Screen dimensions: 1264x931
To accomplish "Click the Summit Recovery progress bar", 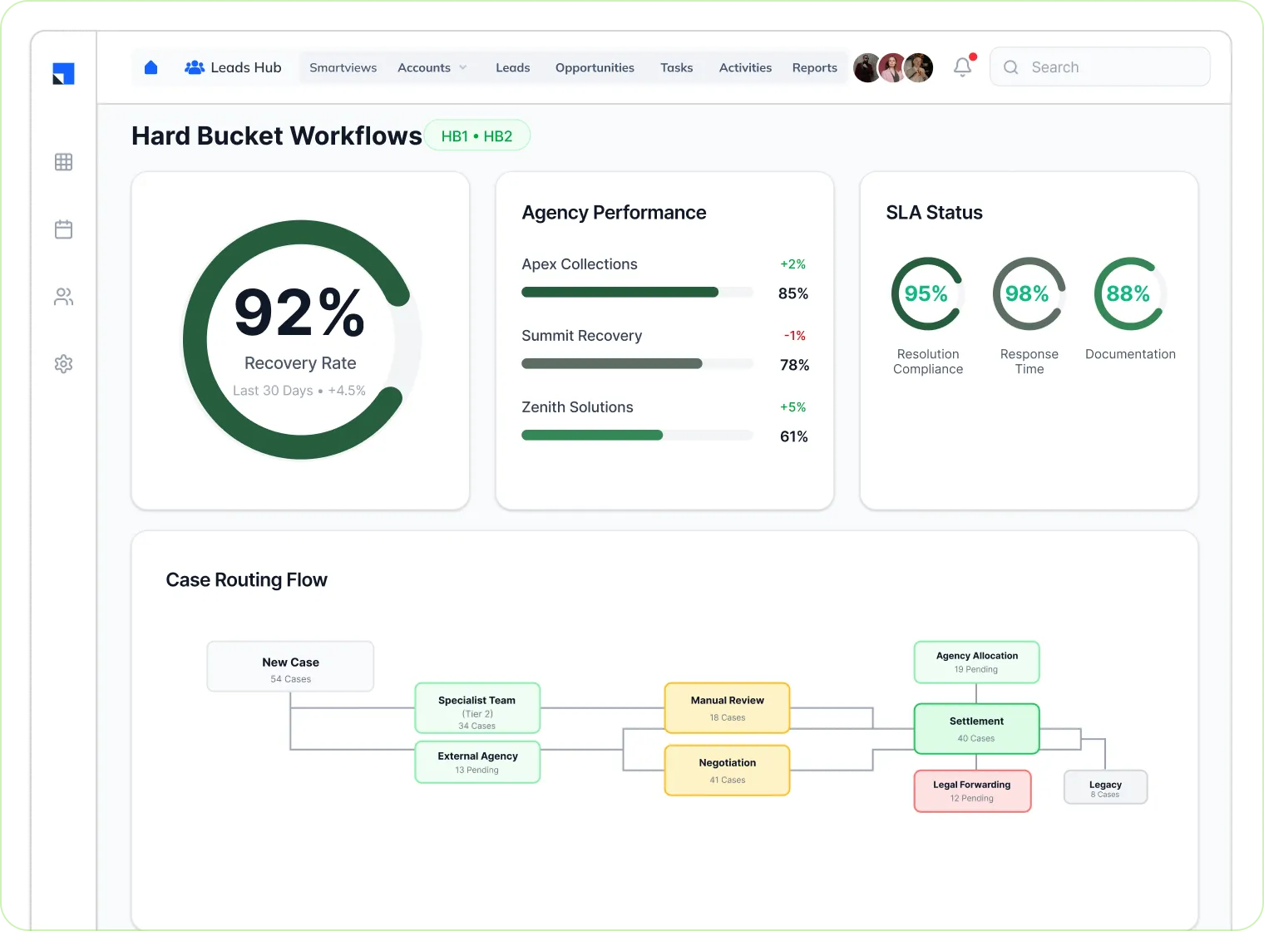I will pyautogui.click(x=637, y=363).
